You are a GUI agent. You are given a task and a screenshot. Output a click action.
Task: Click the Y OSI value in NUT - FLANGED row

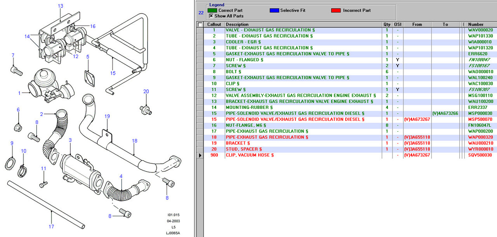tap(398, 60)
